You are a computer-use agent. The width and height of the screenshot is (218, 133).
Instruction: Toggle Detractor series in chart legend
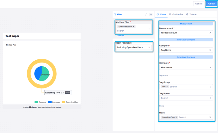point(41,102)
